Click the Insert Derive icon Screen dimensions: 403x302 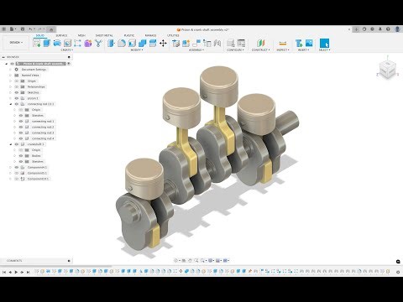[x=299, y=43]
